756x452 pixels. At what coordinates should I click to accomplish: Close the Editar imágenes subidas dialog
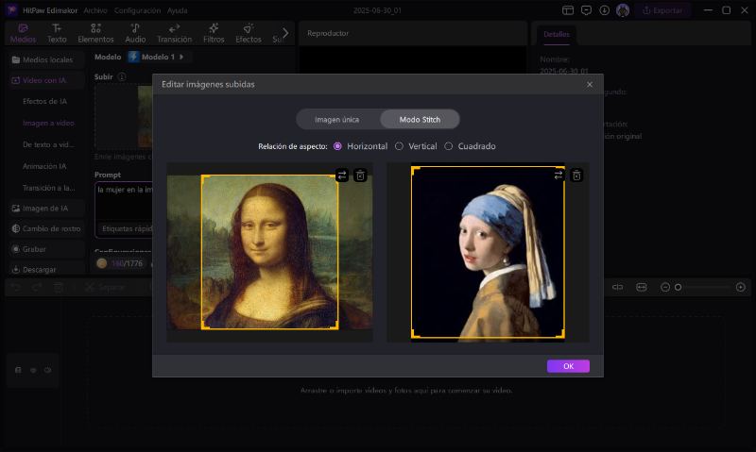(589, 84)
